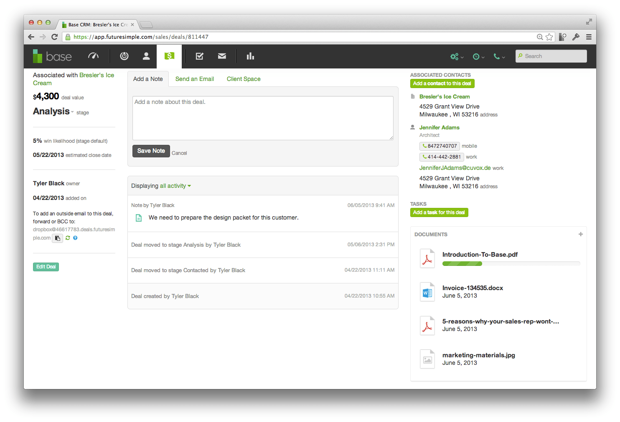Click Introduction-To-Base.pdf file name

pos(480,255)
